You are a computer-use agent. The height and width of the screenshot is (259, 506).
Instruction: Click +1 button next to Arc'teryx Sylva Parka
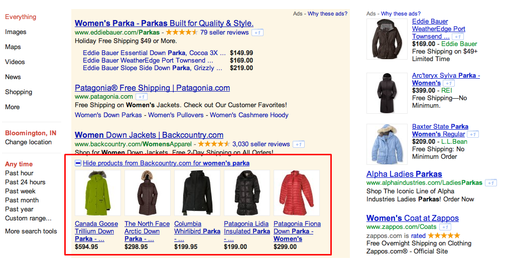(x=448, y=83)
